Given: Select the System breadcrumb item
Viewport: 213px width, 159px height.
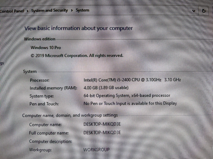Looking at the screenshot, I should (x=82, y=10).
